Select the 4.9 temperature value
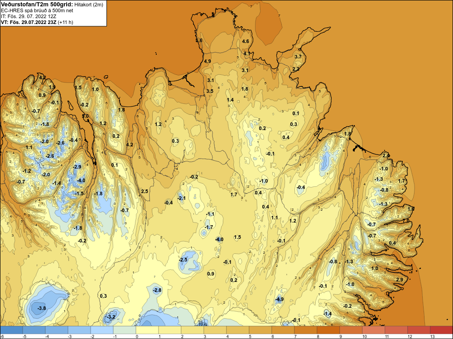The width and height of the screenshot is (453, 339). point(207,61)
